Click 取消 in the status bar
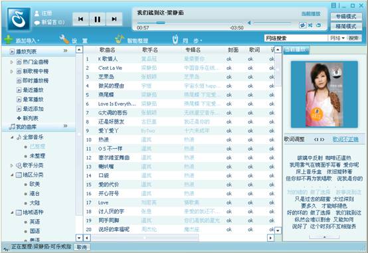The height and width of the screenshot is (253, 368). click(x=82, y=247)
